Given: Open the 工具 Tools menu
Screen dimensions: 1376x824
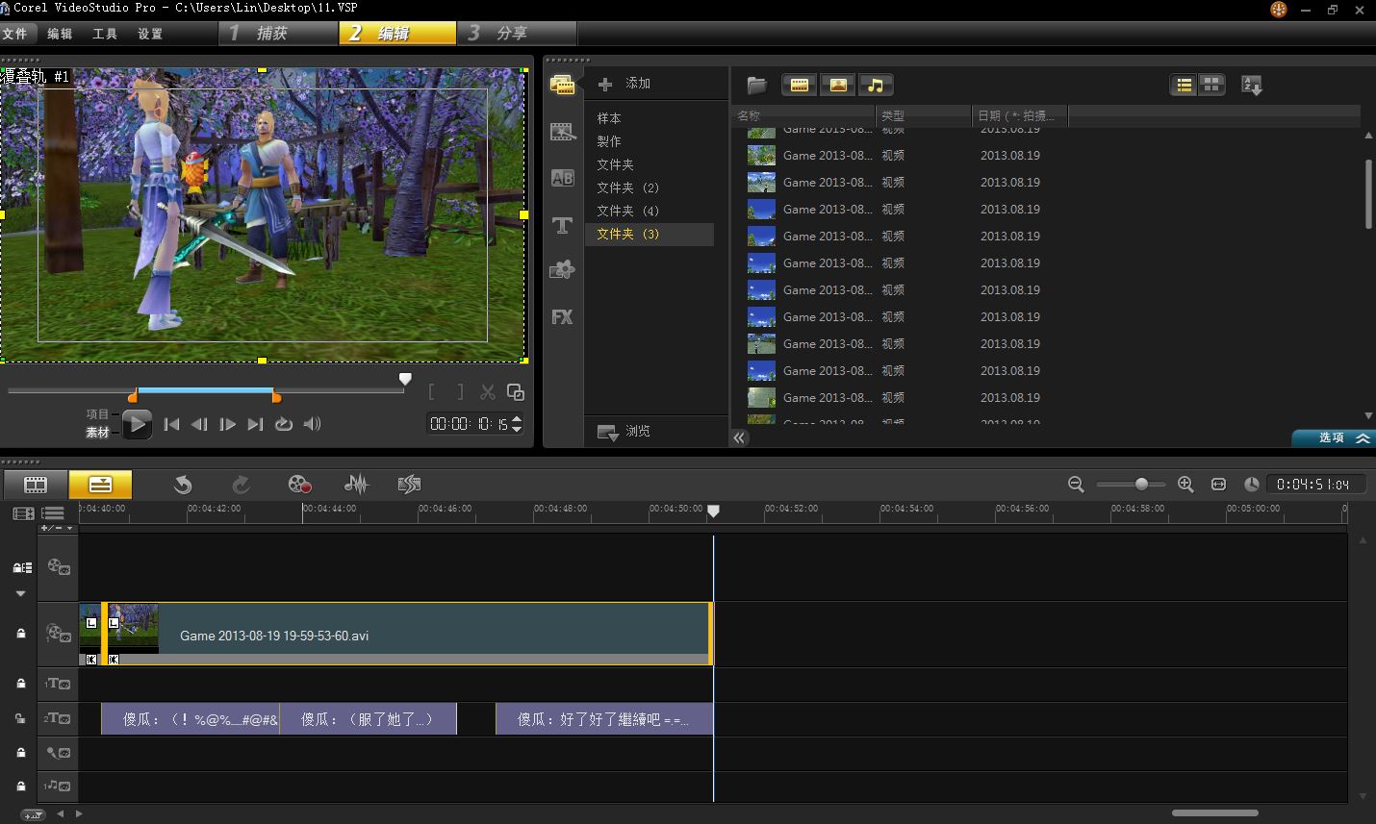Looking at the screenshot, I should (x=105, y=34).
